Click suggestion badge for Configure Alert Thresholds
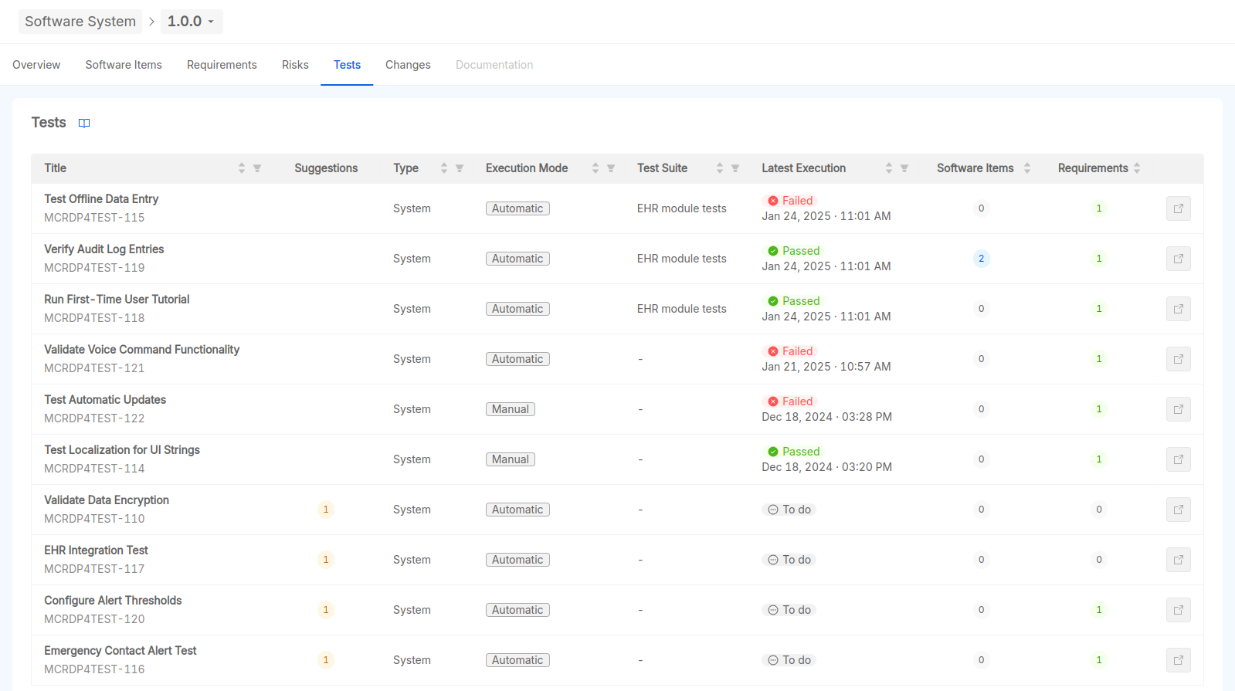The image size is (1235, 691). point(326,610)
